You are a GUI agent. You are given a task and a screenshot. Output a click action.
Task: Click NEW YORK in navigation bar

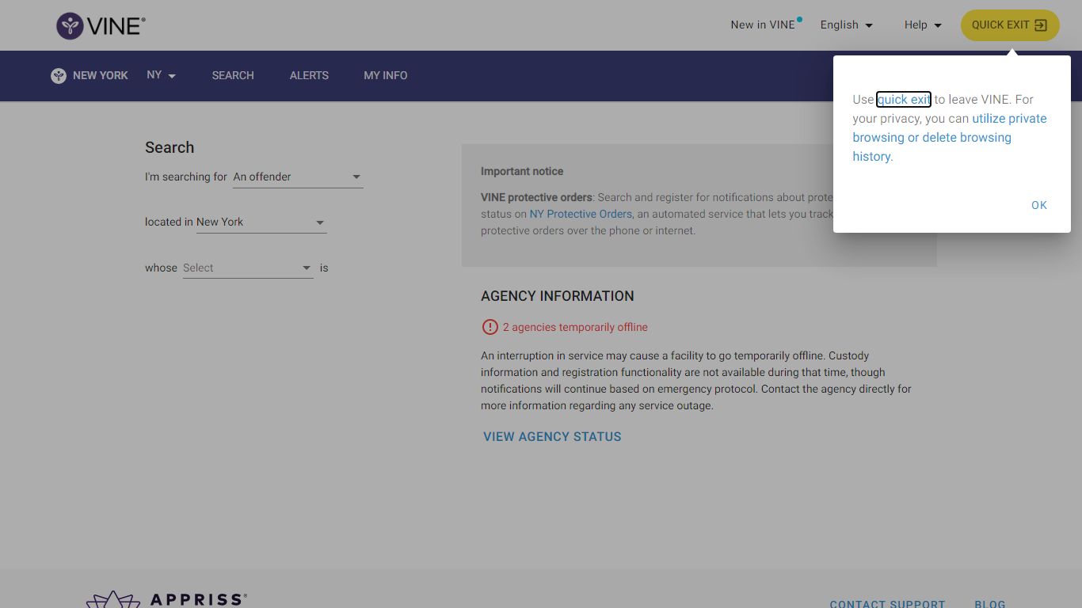point(101,75)
